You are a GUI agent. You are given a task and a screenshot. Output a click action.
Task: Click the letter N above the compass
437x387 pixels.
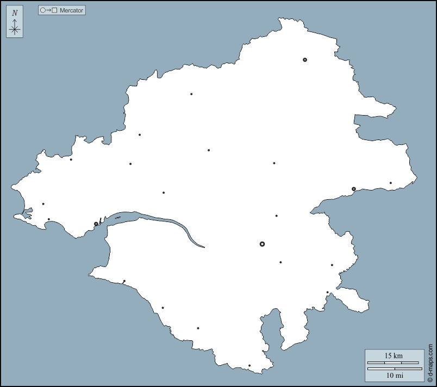click(x=15, y=13)
